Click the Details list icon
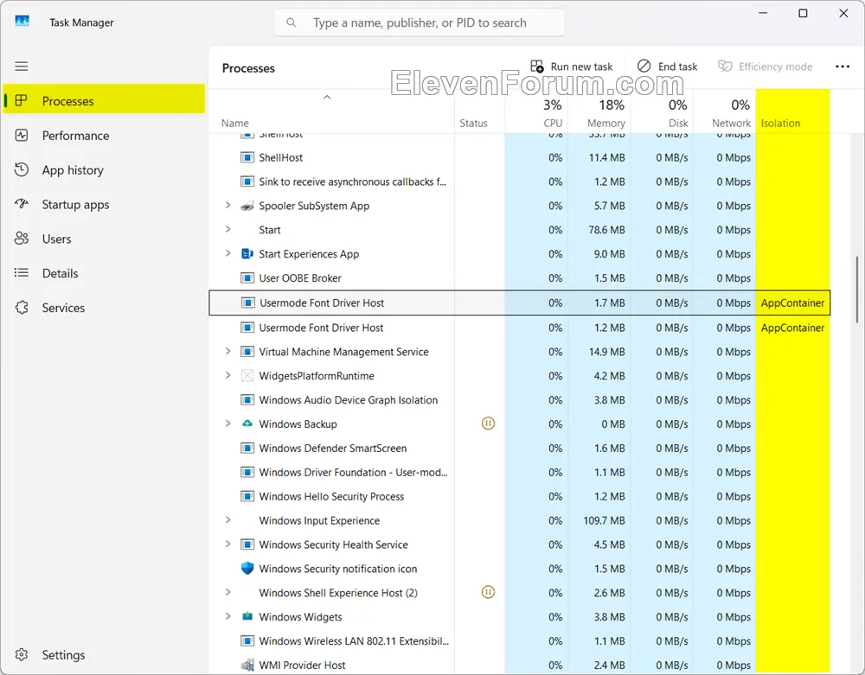Image resolution: width=865 pixels, height=675 pixels. point(22,273)
